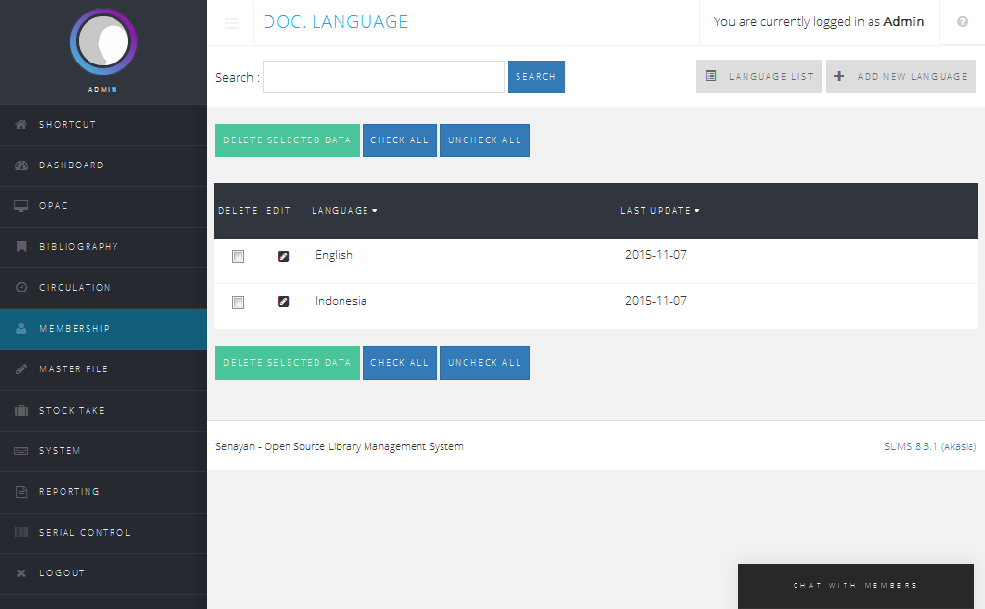
Task: Click the edit pencil icon for Indonesia
Action: pos(283,301)
